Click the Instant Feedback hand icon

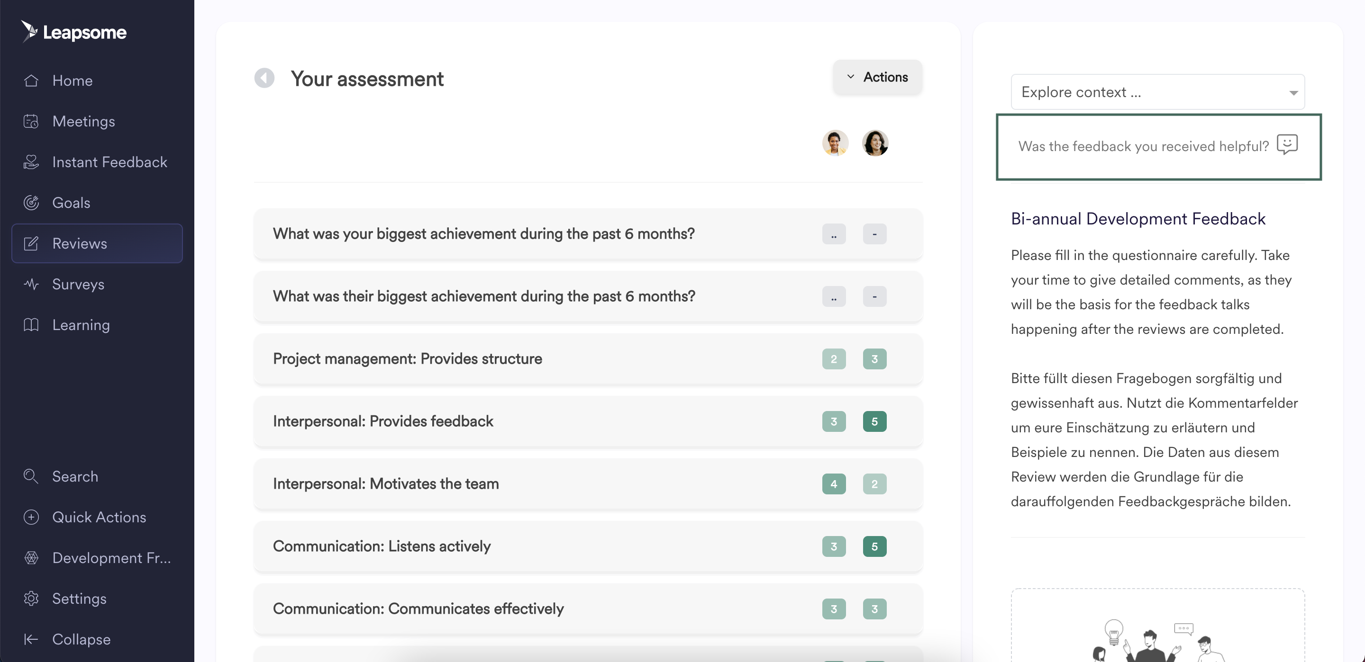pos(31,162)
